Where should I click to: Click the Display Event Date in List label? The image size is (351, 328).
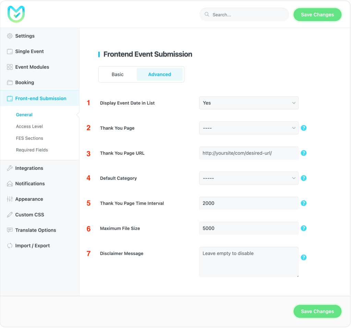[127, 103]
